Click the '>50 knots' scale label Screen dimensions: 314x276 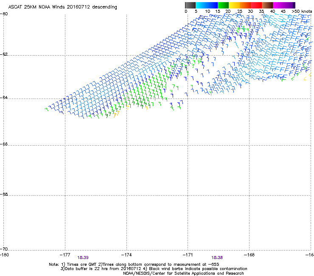(302, 11)
